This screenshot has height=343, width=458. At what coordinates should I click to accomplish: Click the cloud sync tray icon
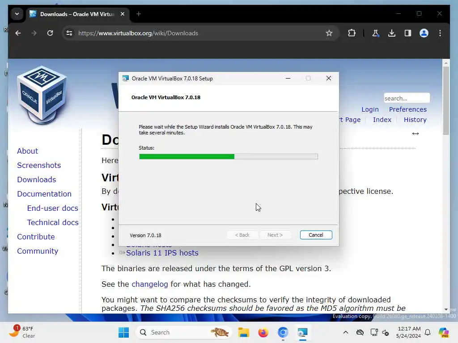point(360,332)
